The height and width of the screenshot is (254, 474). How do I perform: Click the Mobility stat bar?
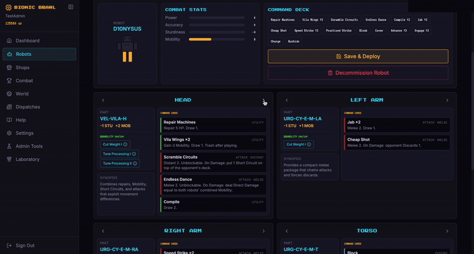tap(217, 39)
